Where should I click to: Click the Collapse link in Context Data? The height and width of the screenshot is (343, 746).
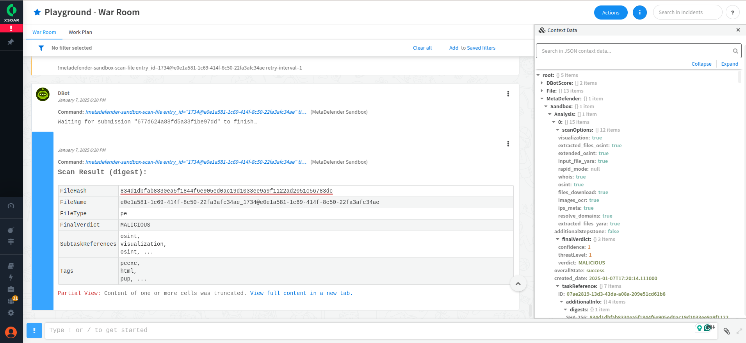click(x=701, y=64)
